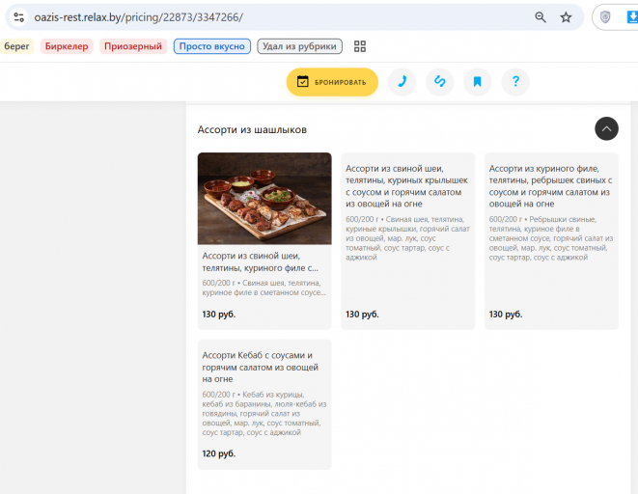The image size is (638, 494).
Task: Click the Ребрышки свиные ingredients description
Action: click(551, 238)
